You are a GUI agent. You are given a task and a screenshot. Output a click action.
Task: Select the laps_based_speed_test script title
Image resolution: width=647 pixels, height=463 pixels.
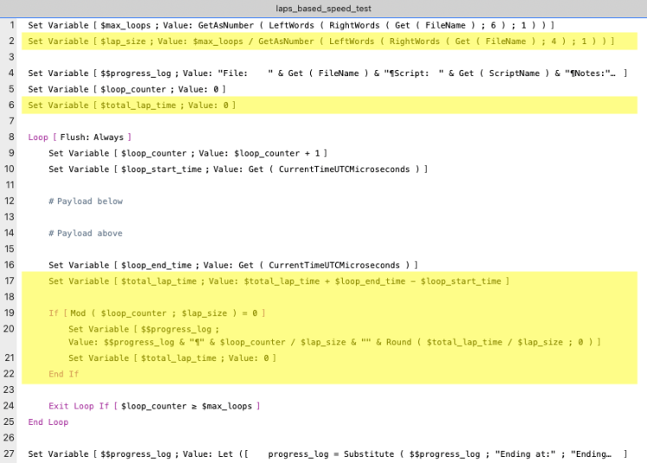click(323, 8)
